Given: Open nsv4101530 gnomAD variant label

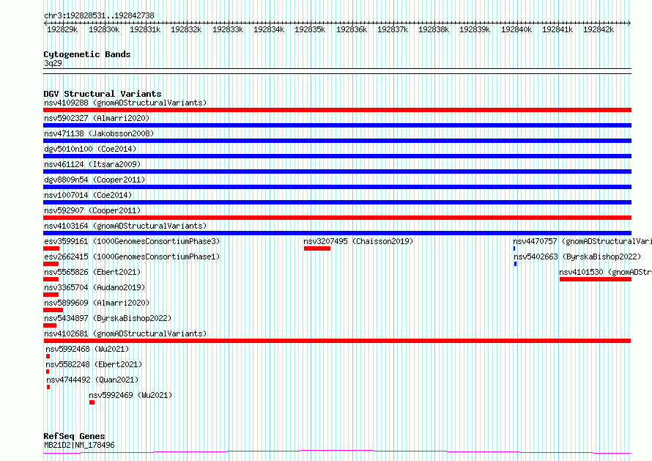Looking at the screenshot, I should point(605,272).
